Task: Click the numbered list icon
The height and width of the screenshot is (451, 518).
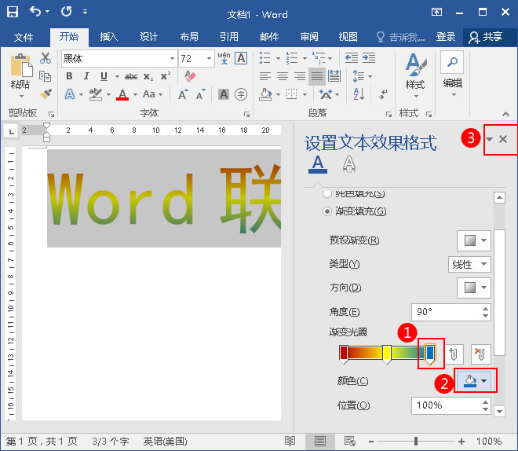Action: [x=292, y=58]
